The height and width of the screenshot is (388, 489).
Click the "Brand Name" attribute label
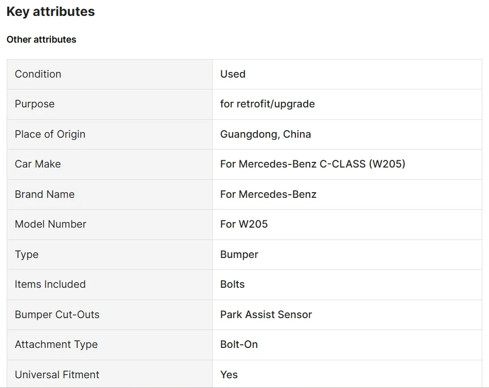pos(45,194)
